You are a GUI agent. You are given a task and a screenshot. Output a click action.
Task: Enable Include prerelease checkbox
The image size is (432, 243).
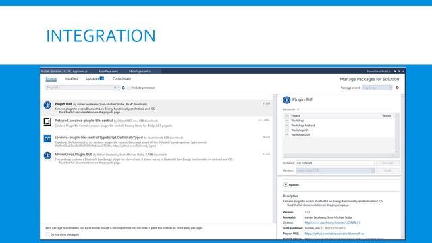point(129,88)
